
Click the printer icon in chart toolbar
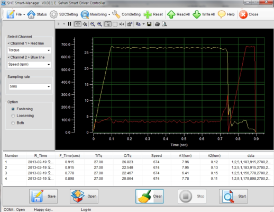pyautogui.click(x=157, y=24)
